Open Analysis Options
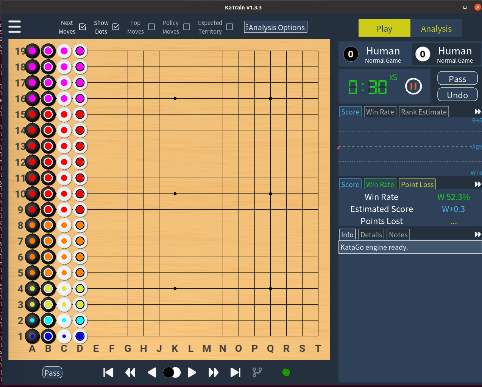482x387 pixels. pyautogui.click(x=275, y=27)
